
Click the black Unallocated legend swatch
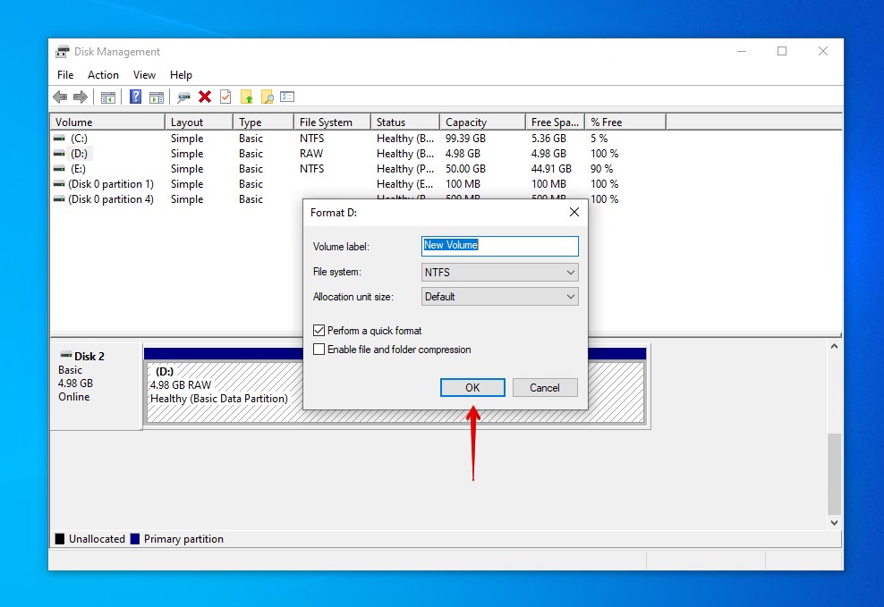(x=60, y=539)
